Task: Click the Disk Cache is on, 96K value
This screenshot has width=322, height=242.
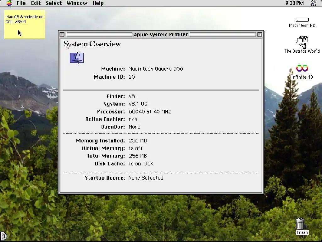Action: (141, 164)
